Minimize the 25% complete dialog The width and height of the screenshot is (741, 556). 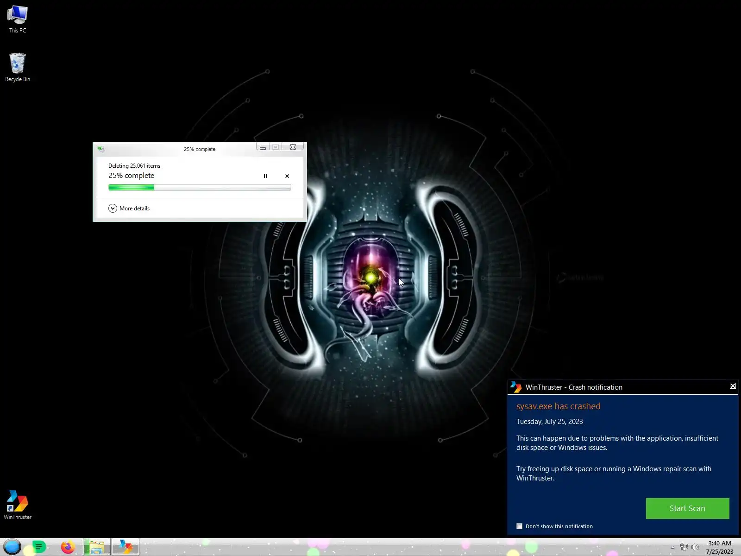263,147
